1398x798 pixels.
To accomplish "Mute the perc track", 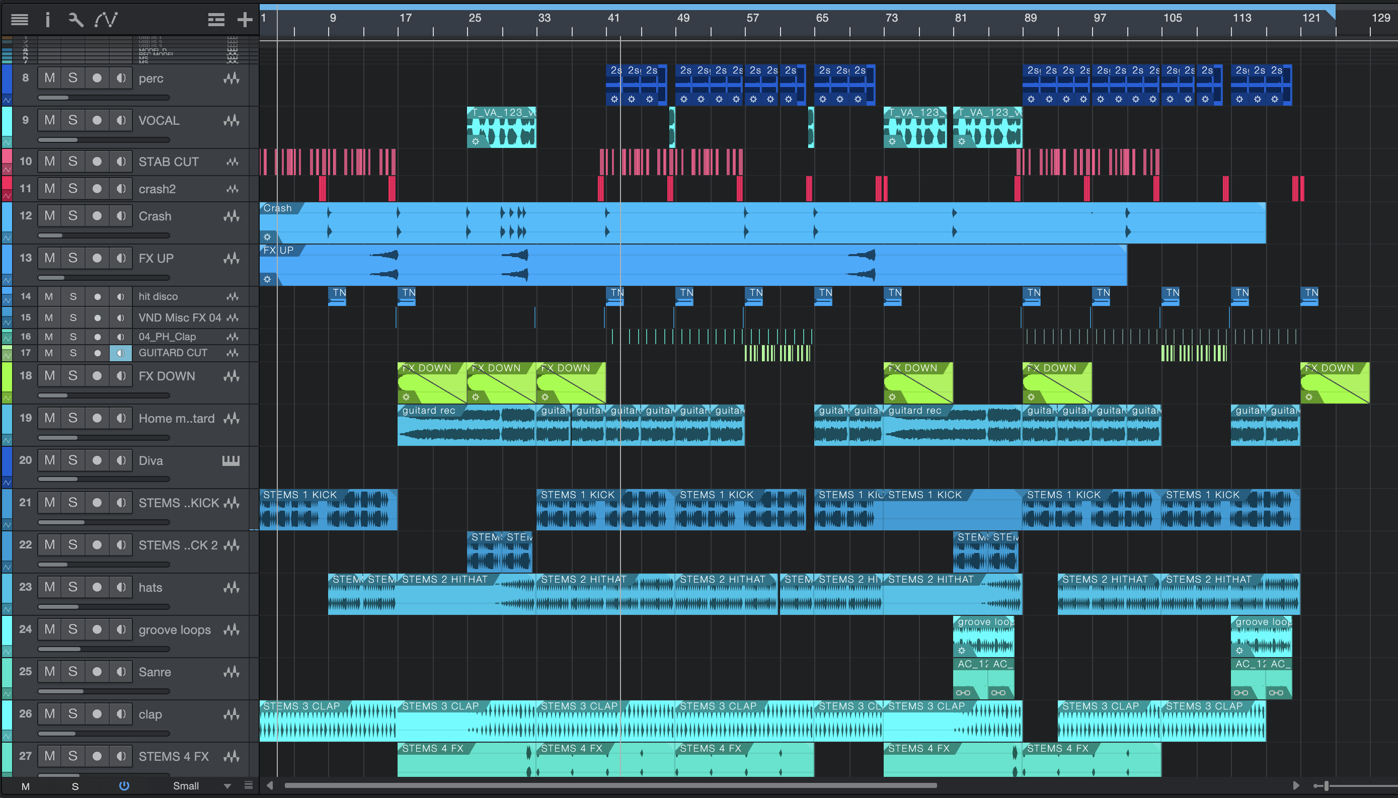I will (49, 78).
